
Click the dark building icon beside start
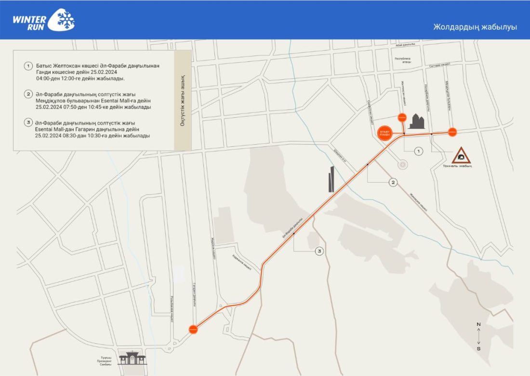tap(416, 122)
